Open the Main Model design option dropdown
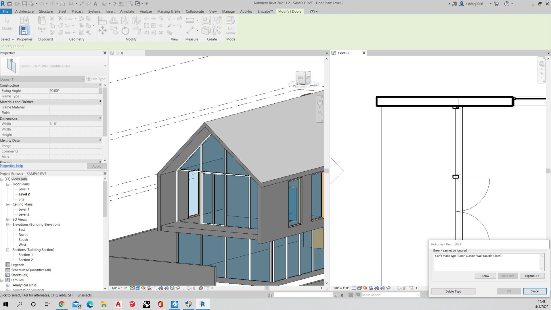Viewport: 551px width, 310px height. [x=418, y=295]
